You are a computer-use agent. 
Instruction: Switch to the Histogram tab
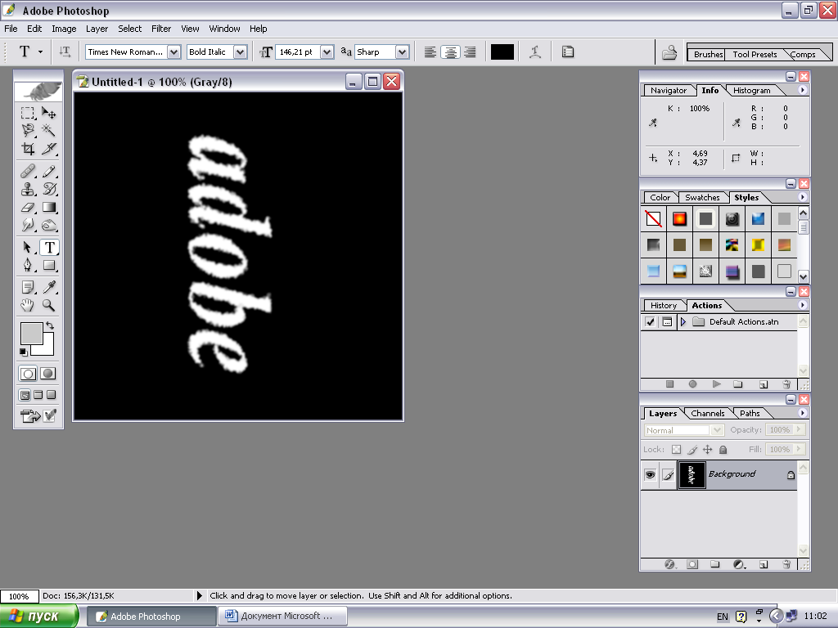751,91
